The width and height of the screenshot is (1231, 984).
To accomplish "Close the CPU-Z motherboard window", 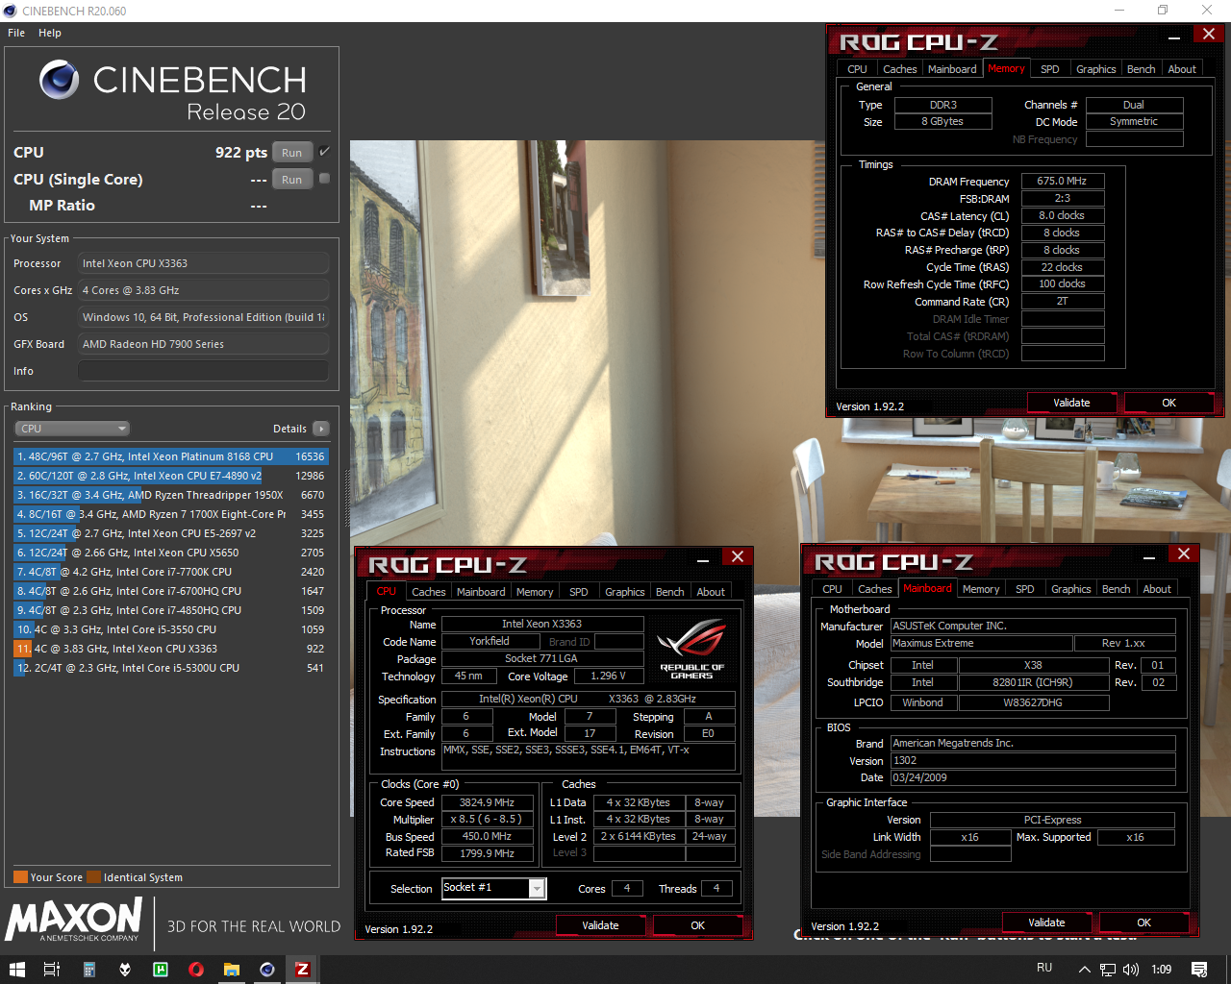I will pos(1184,554).
